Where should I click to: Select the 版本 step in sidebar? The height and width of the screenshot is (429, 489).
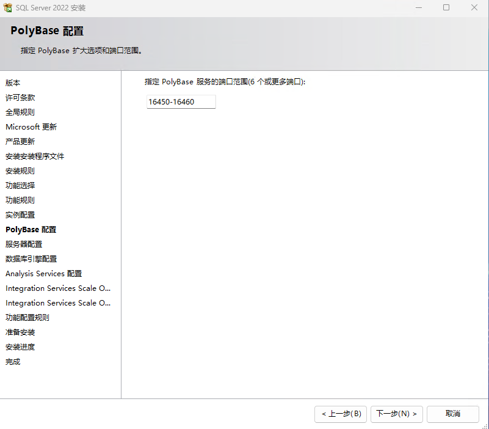[13, 83]
